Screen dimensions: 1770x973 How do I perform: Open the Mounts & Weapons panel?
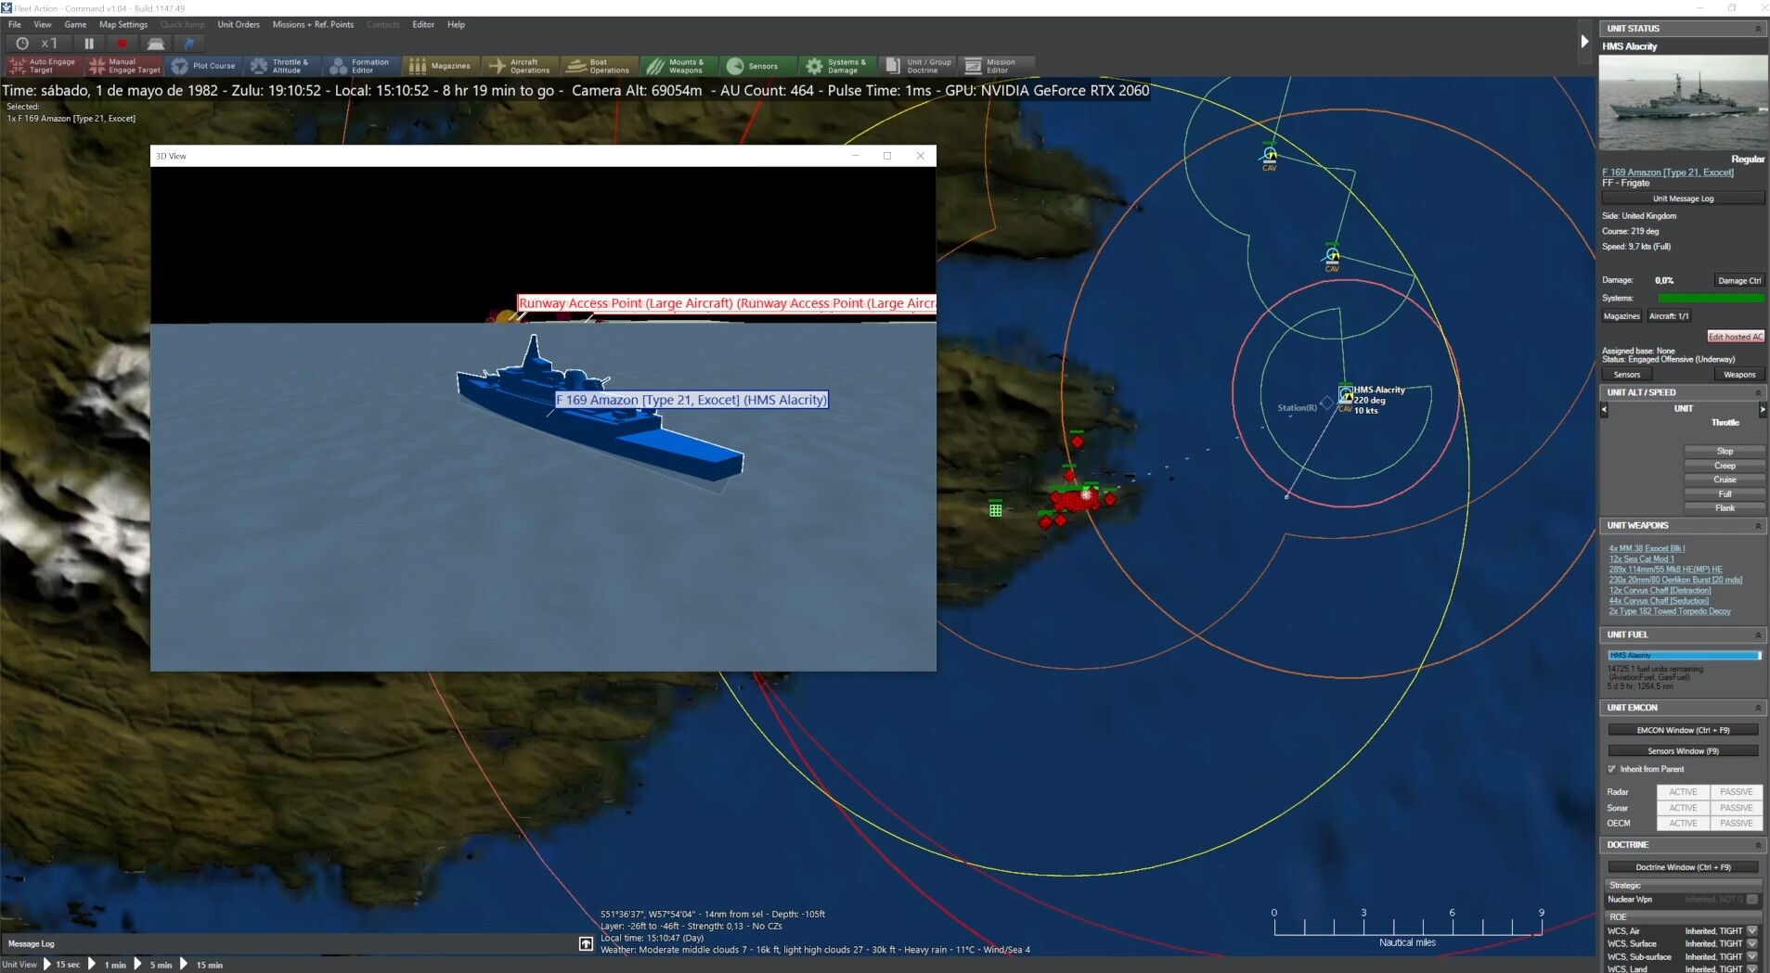click(x=678, y=66)
